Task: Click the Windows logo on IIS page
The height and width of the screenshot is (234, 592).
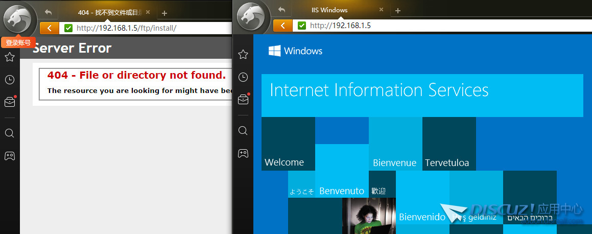Action: click(295, 51)
